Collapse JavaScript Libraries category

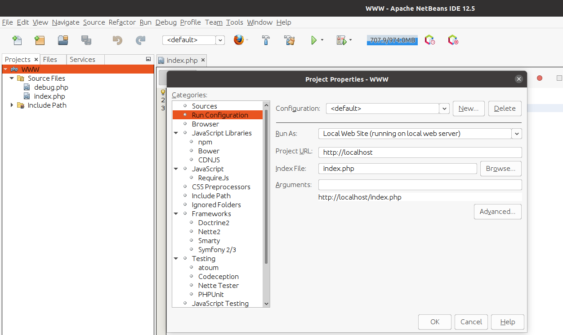[176, 133]
